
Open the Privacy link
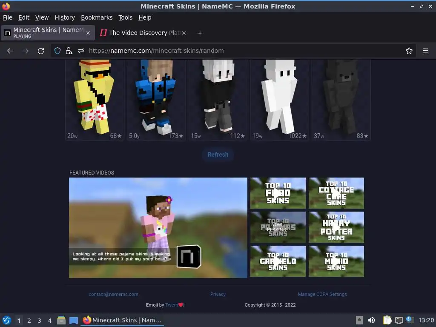[218, 294]
